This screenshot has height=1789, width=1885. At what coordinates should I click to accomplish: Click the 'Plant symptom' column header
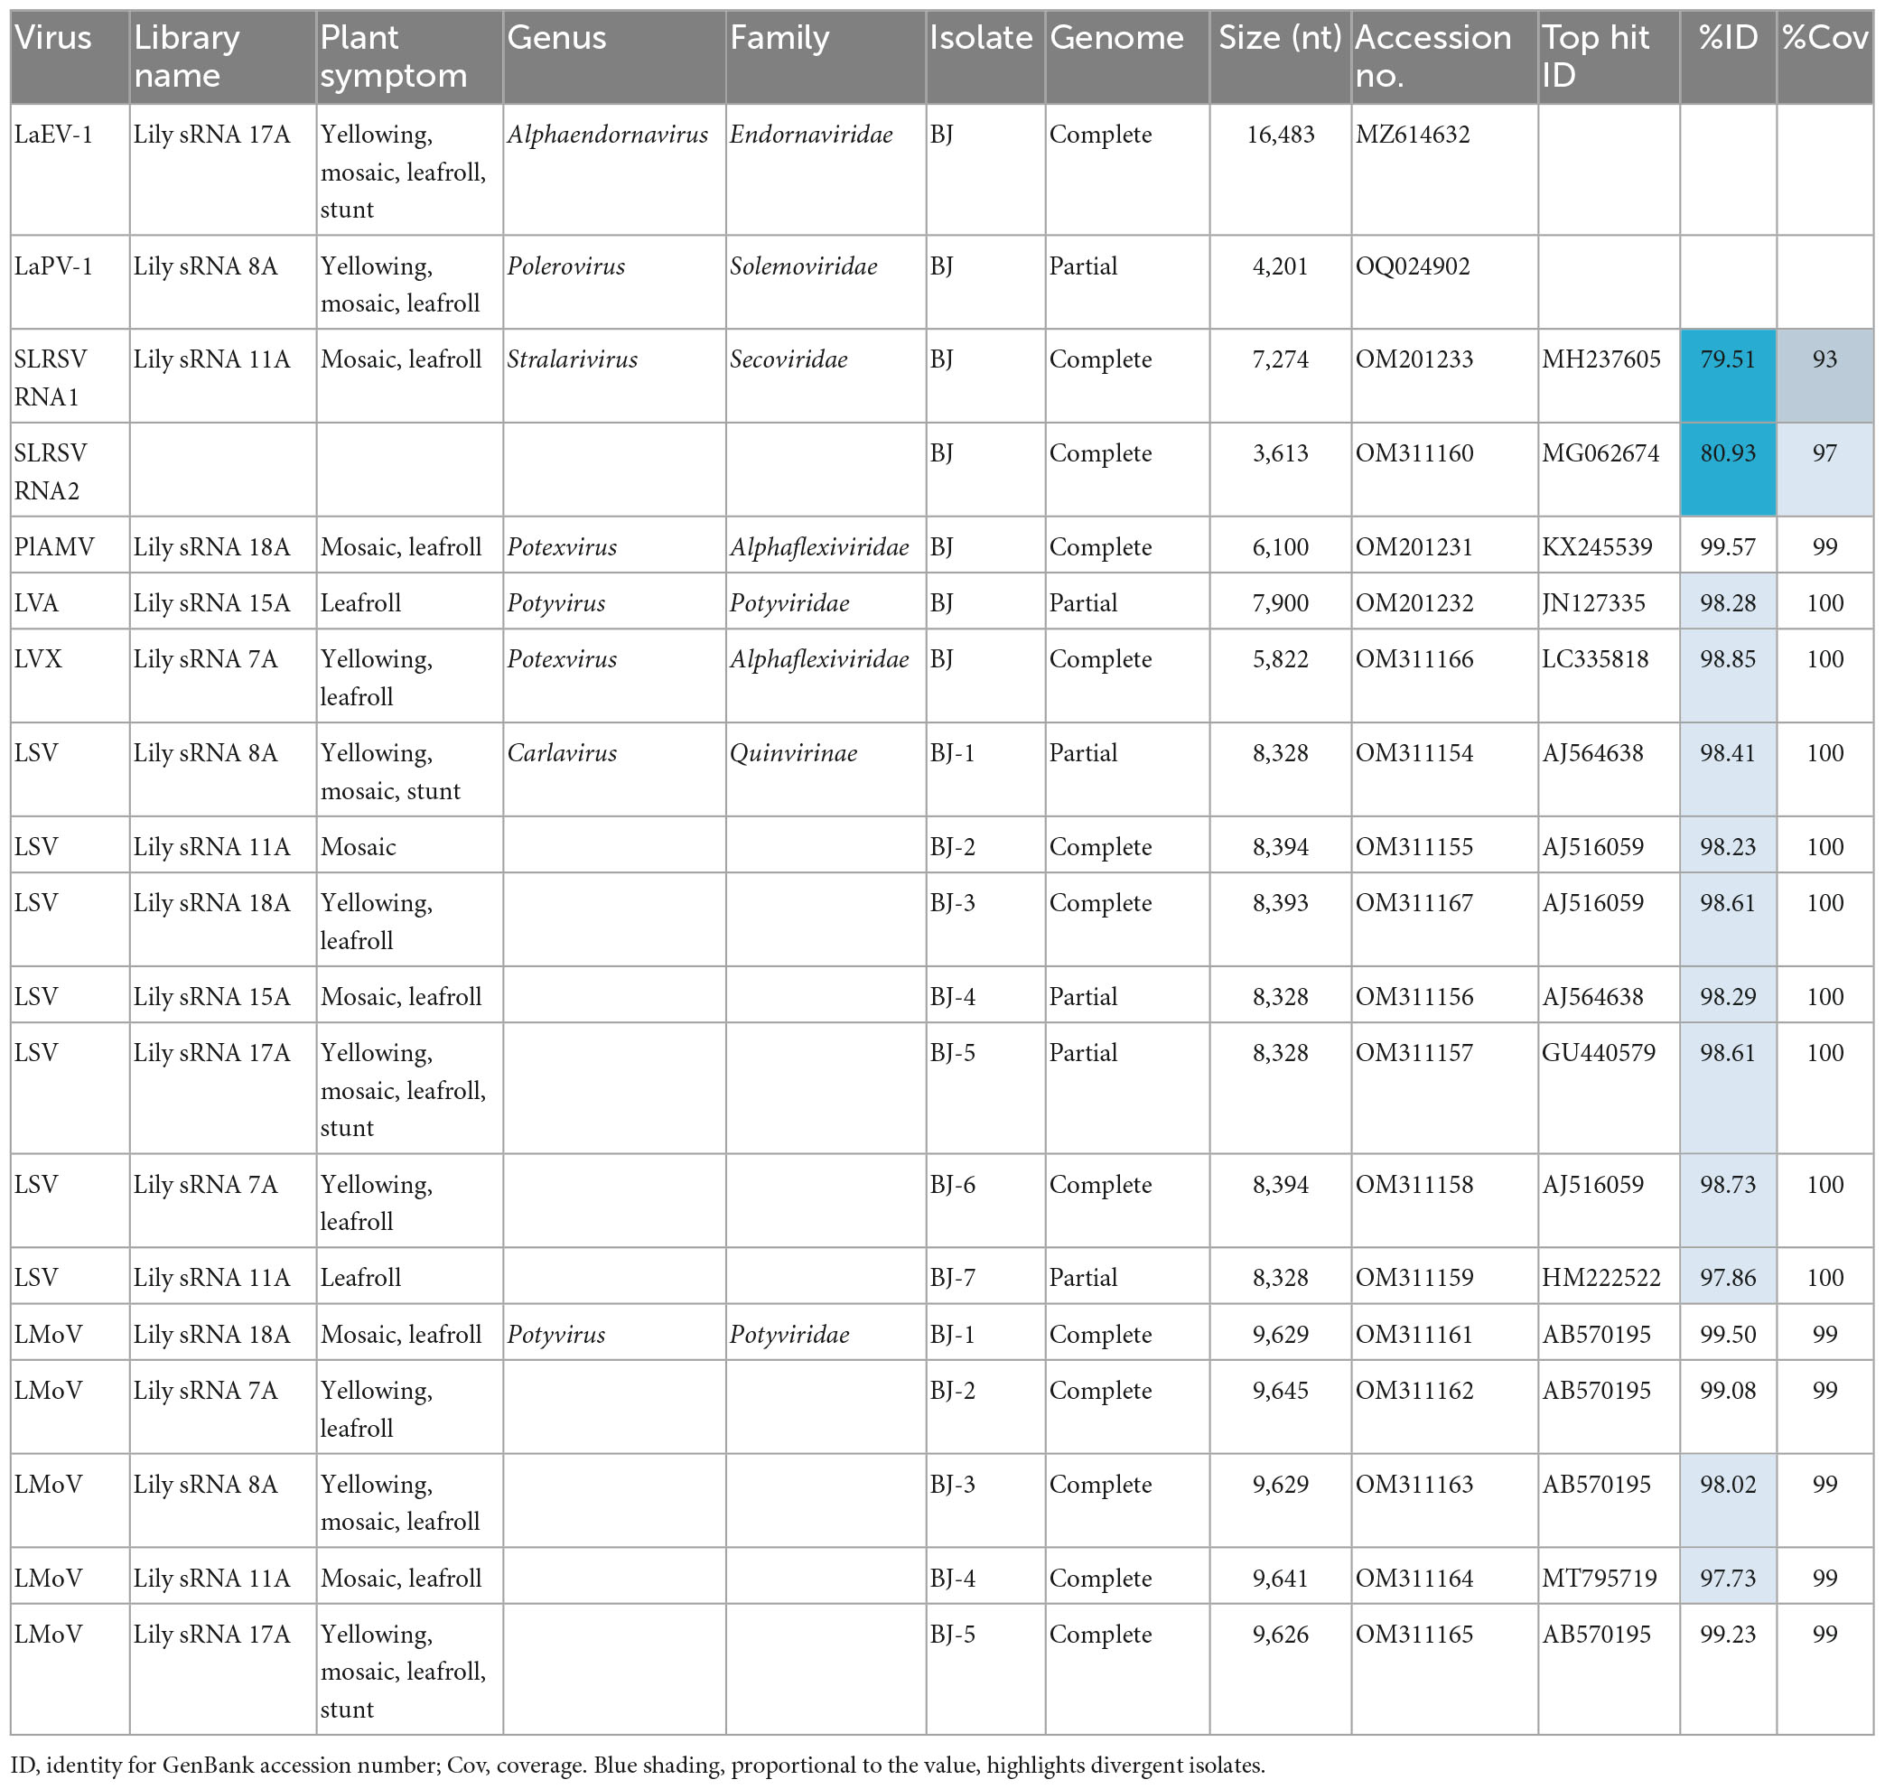point(410,56)
